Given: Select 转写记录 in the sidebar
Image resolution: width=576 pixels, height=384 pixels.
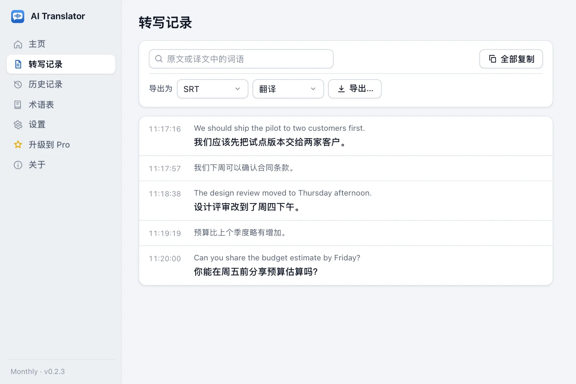Looking at the screenshot, I should point(61,64).
